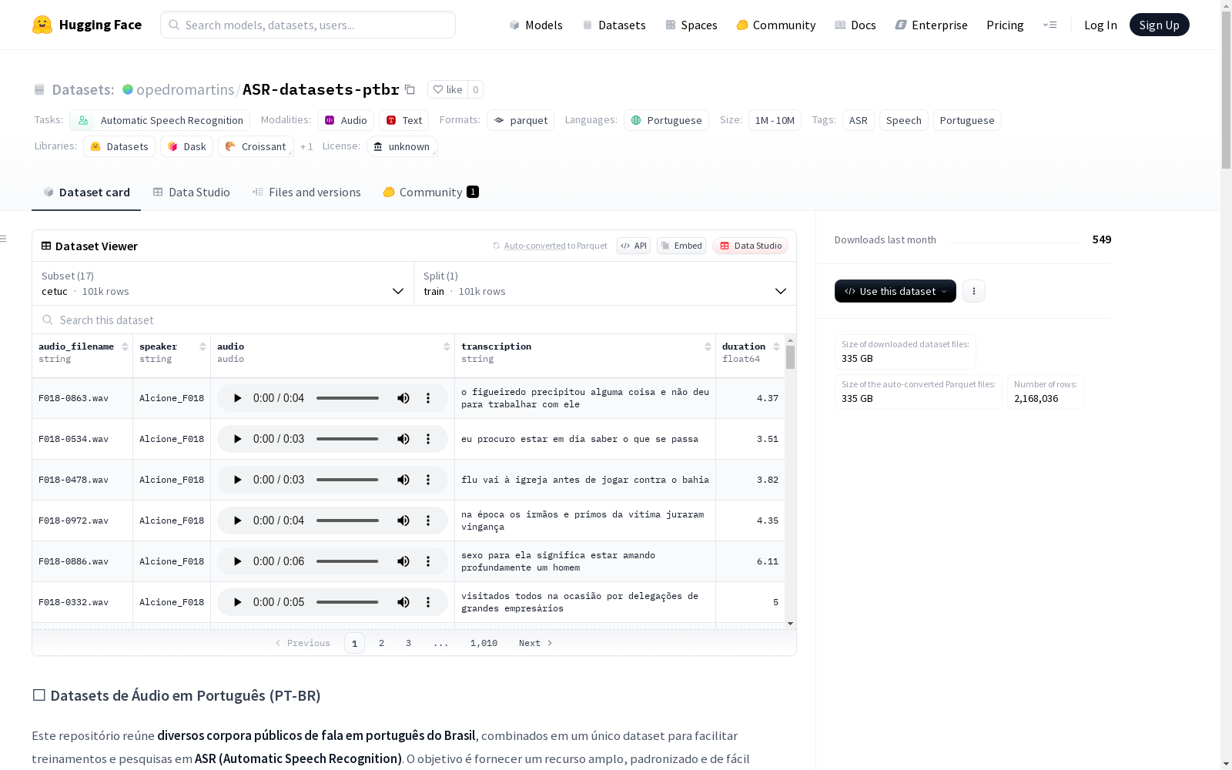Focus the Search this dataset field
The height and width of the screenshot is (770, 1232).
click(x=414, y=320)
